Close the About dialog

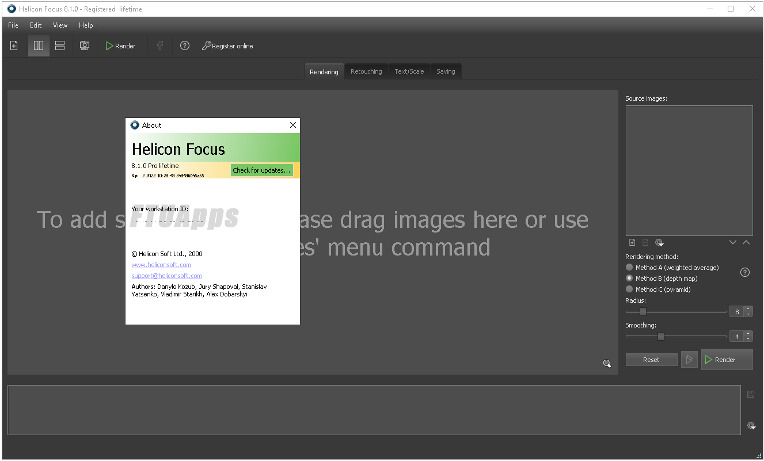(x=293, y=125)
